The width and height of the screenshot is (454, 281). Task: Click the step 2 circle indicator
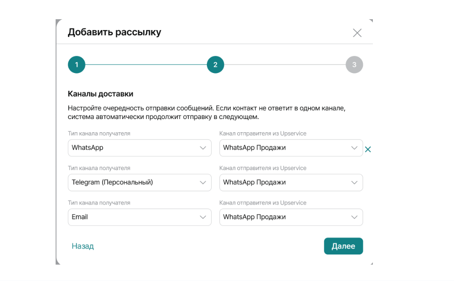click(215, 65)
